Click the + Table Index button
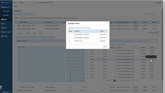 pyautogui.click(x=42, y=37)
